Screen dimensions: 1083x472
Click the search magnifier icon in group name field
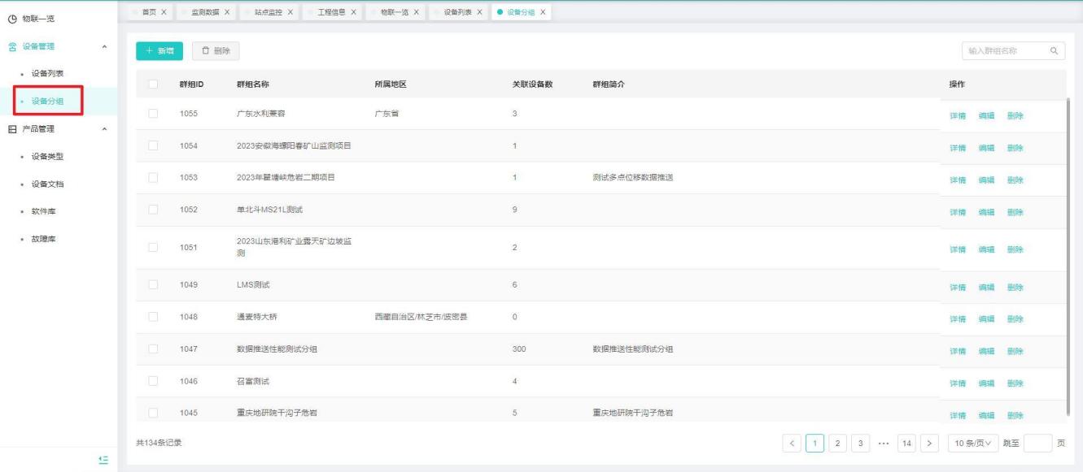[x=1055, y=51]
